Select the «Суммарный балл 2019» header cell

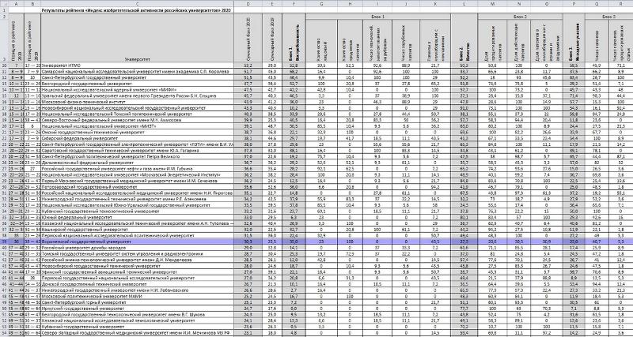pos(275,39)
